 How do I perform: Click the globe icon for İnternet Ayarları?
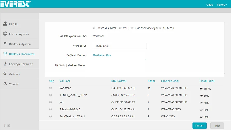pyautogui.click(x=5, y=34)
